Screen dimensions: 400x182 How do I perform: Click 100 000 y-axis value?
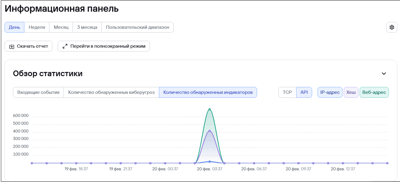click(x=21, y=154)
